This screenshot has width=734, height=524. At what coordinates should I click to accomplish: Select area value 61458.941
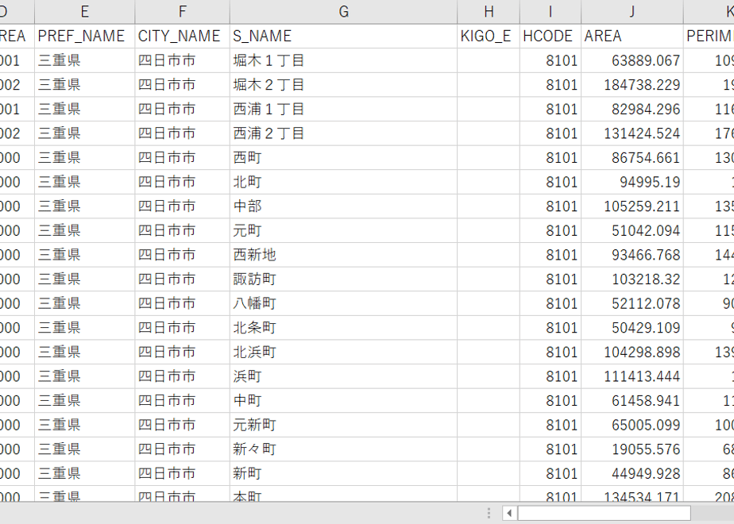(x=632, y=401)
